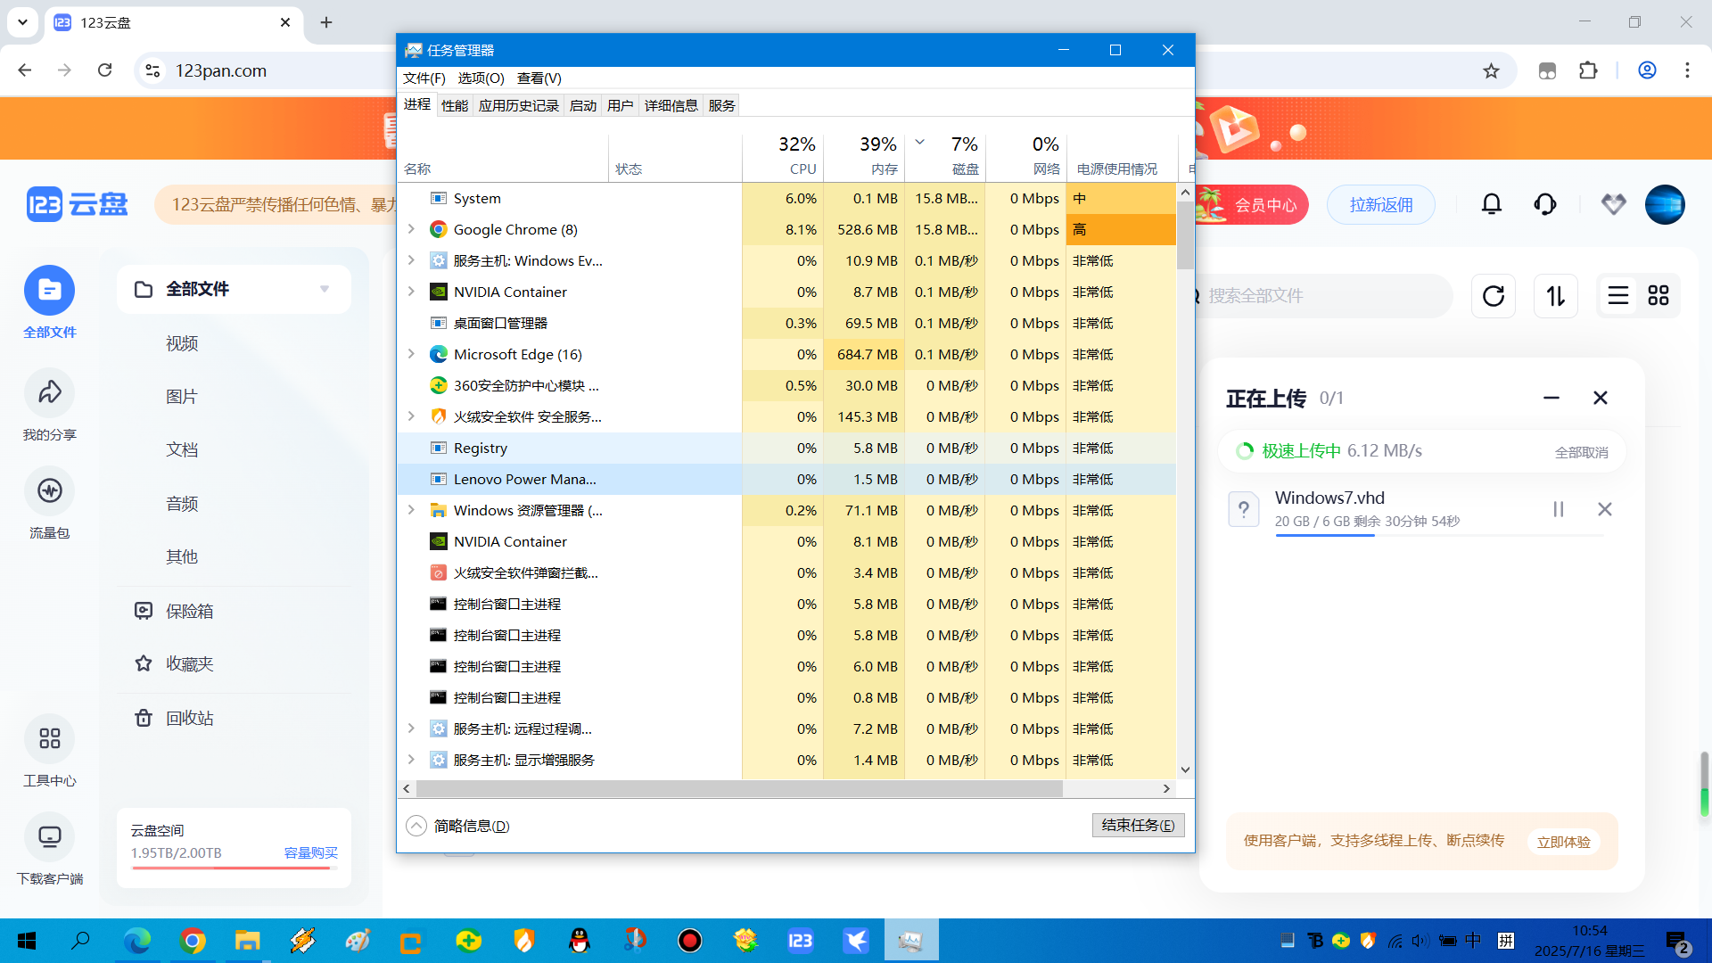Pause Windows7.vhd upload

click(1559, 509)
